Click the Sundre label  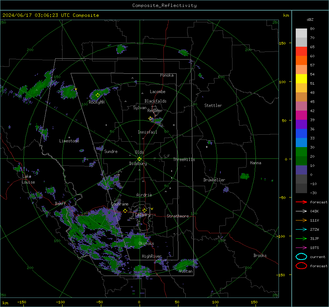click(111, 151)
